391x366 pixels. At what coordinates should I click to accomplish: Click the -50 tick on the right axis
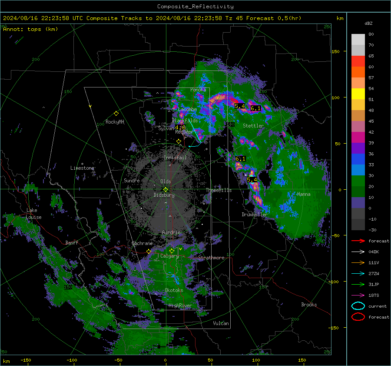click(335, 235)
